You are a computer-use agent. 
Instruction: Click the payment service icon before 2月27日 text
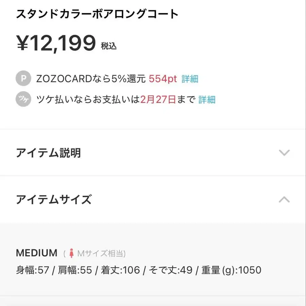pos(23,99)
